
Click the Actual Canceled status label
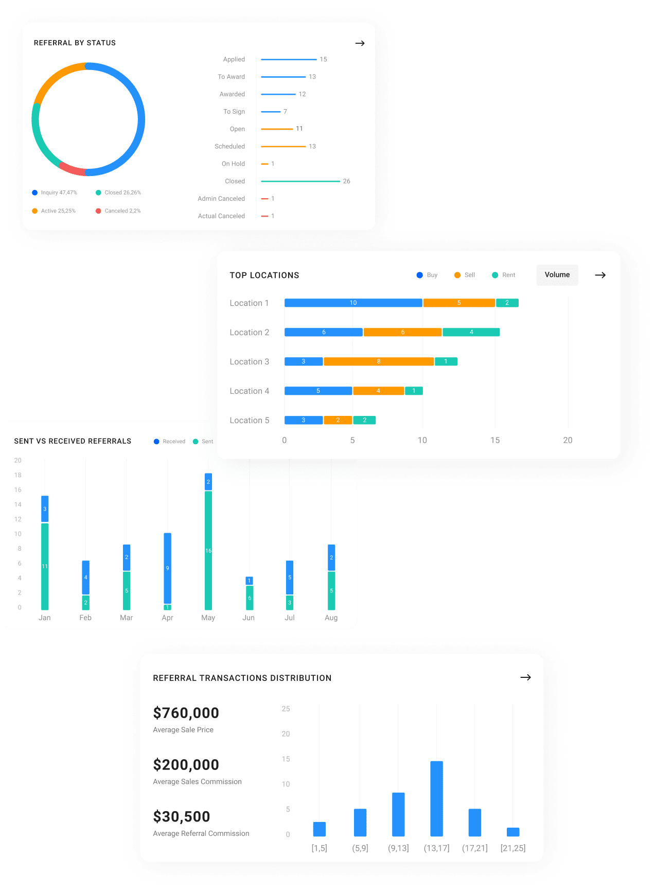pos(221,216)
